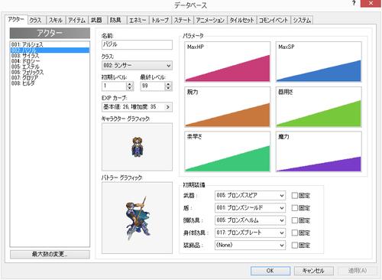Select actor 002 バジル in list
Viewport: 382px width, 280px height.
pos(50,50)
